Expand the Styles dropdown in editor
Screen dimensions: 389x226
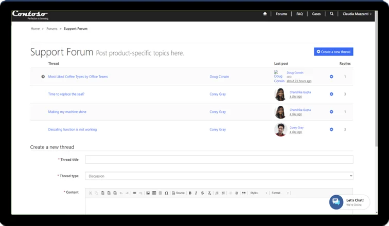point(258,193)
